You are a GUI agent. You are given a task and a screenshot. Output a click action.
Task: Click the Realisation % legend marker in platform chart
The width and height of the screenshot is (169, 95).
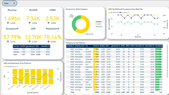pos(9,66)
